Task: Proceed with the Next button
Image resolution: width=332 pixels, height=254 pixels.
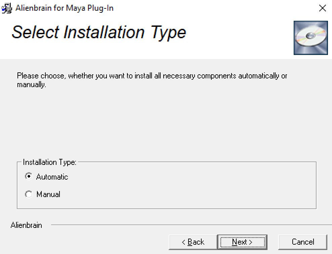Action: [242, 242]
